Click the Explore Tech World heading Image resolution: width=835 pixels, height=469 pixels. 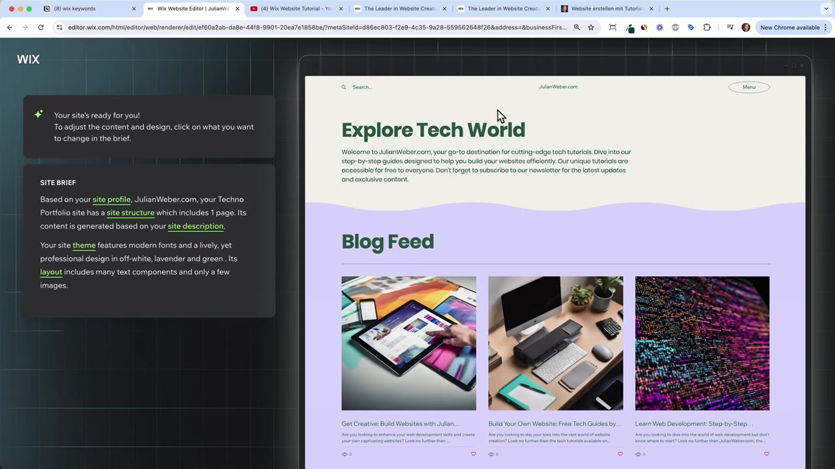pyautogui.click(x=433, y=130)
